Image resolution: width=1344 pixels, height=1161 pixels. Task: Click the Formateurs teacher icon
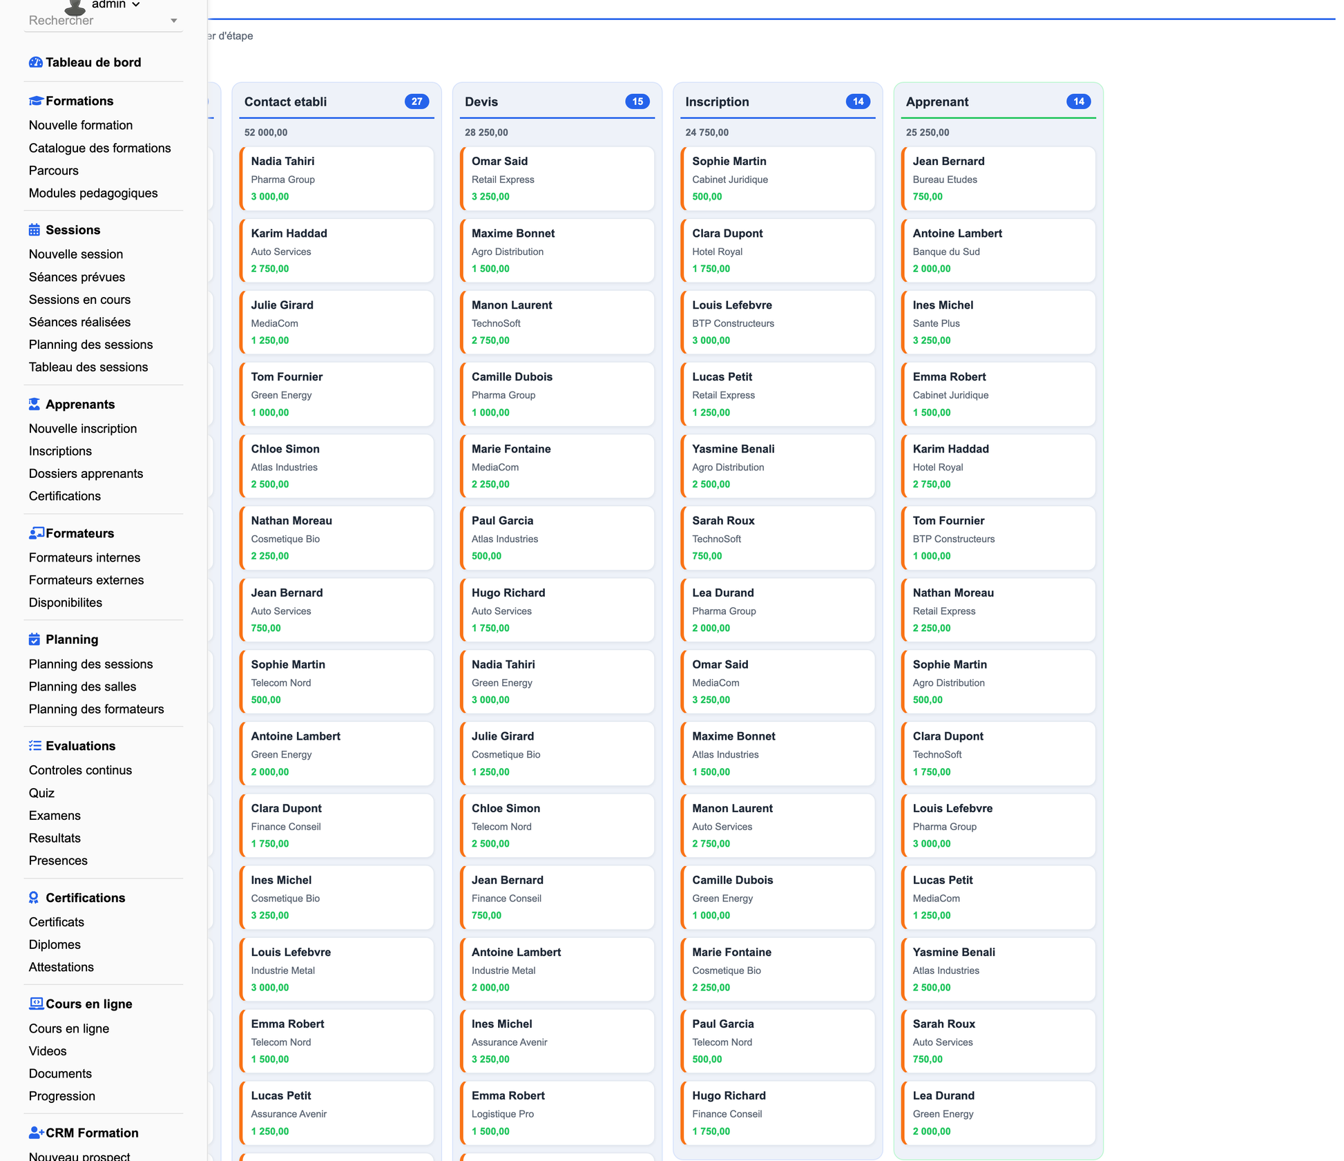click(36, 533)
